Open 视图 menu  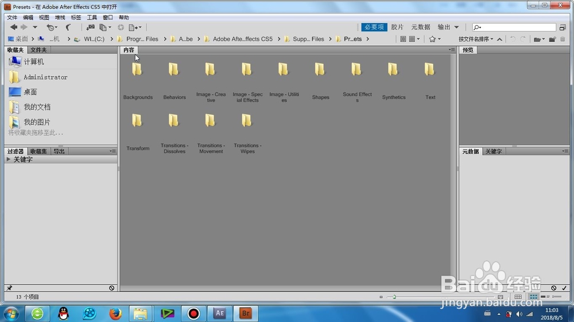(44, 17)
